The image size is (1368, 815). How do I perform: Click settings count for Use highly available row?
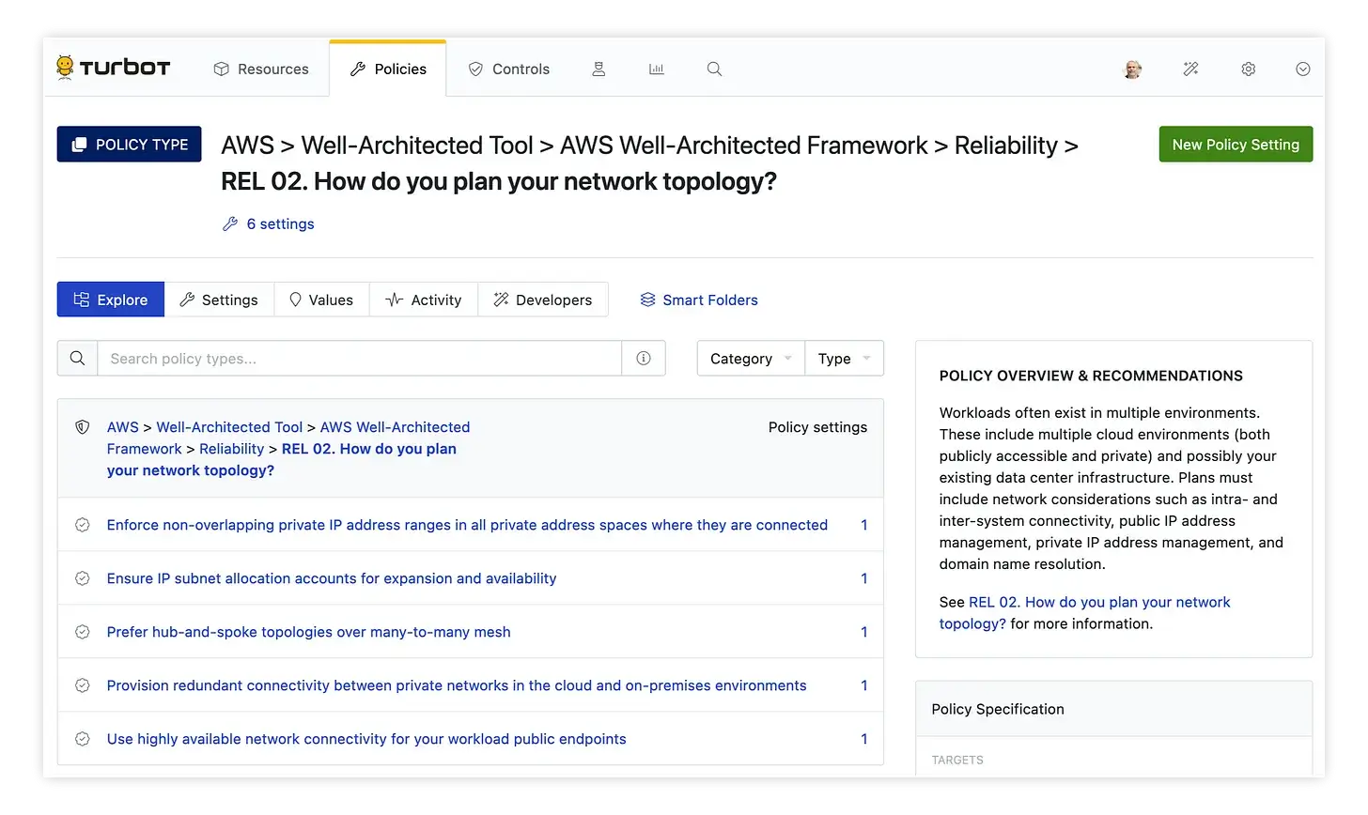[864, 739]
